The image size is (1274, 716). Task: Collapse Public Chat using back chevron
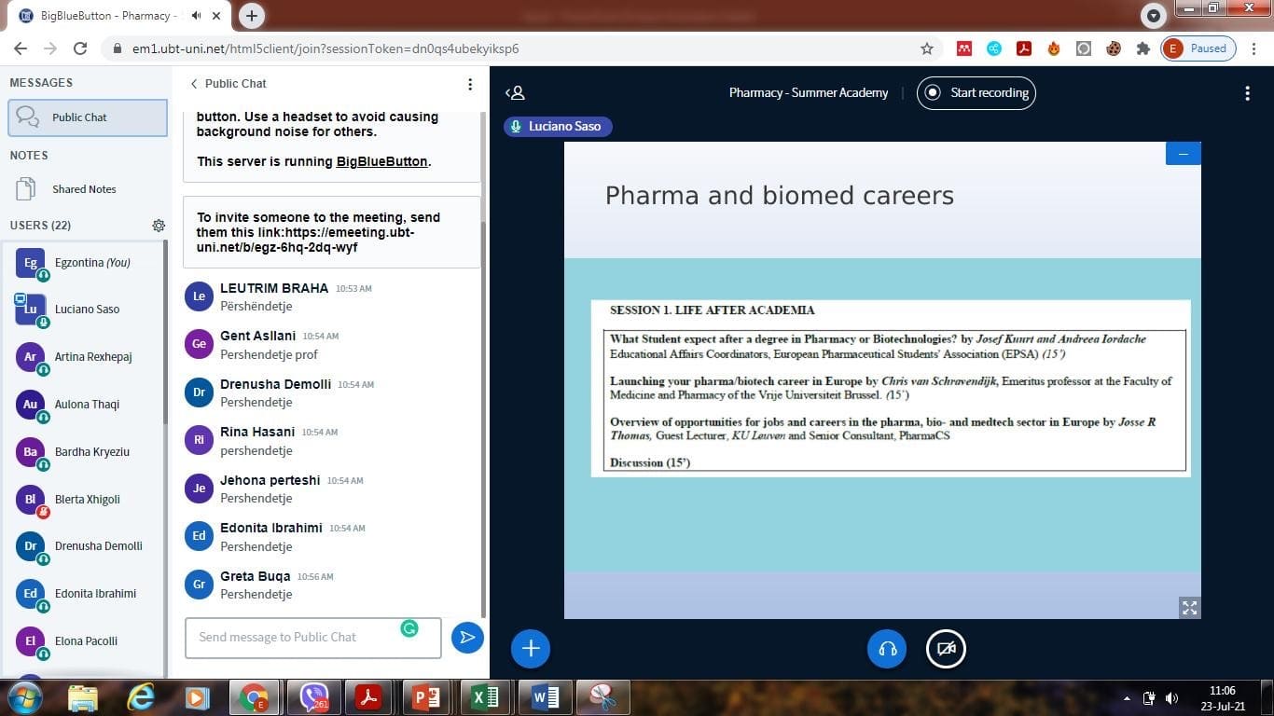click(194, 84)
